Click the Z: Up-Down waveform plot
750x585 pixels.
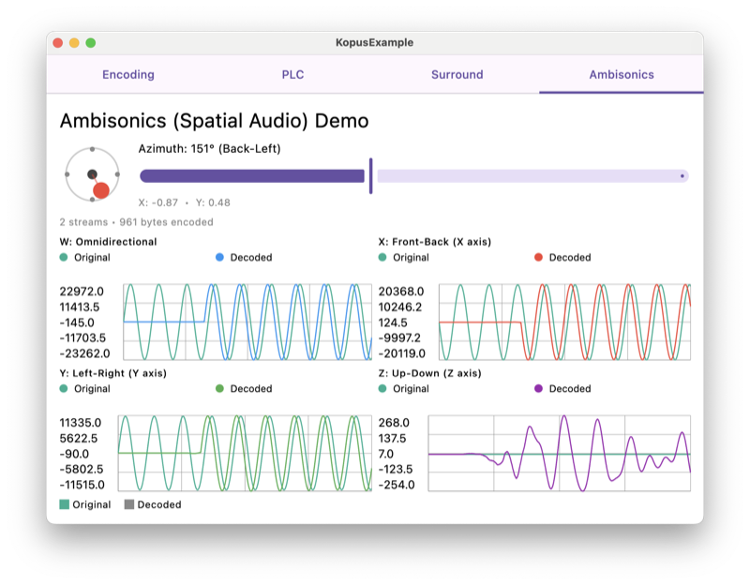(x=558, y=452)
